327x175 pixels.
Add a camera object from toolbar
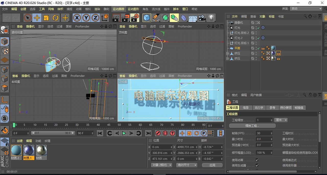tap(202, 18)
